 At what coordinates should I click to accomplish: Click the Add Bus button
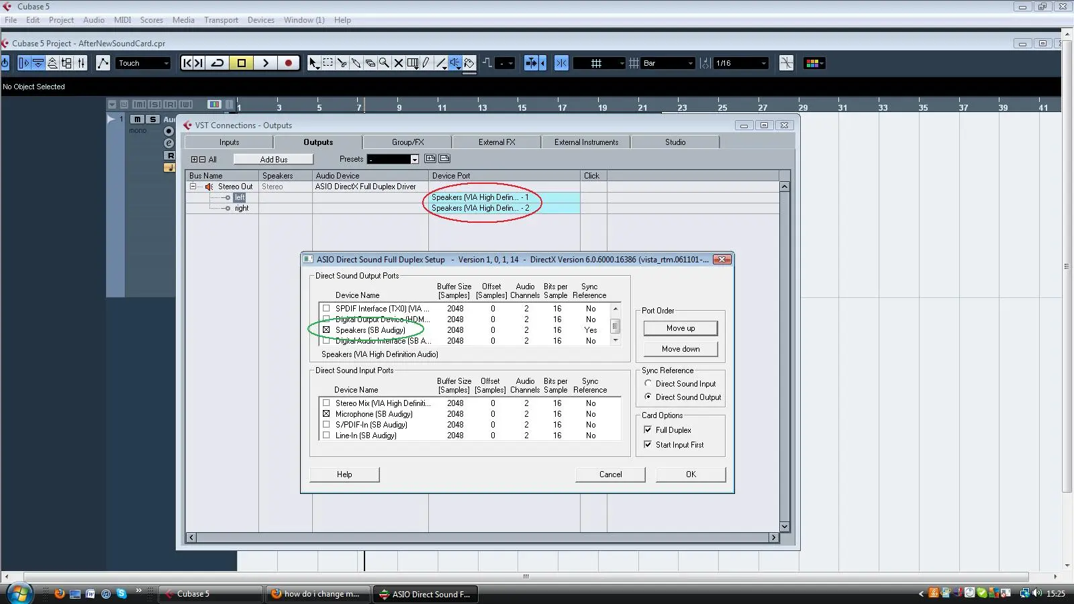(273, 160)
